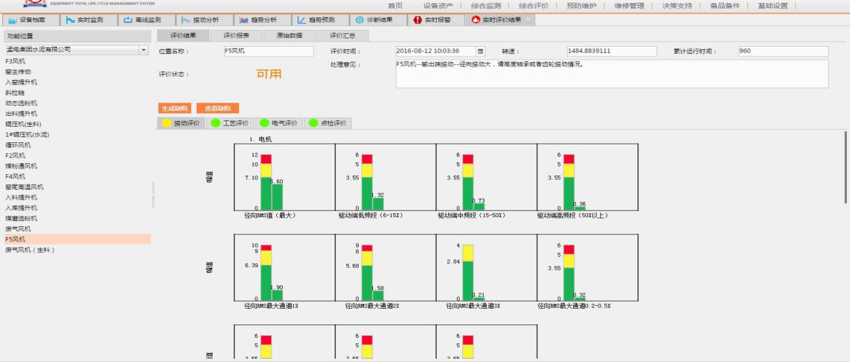Select 窑主传动 in the equipment list

[18, 71]
